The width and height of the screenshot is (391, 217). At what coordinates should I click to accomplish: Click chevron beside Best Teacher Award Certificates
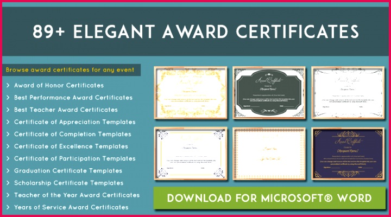(x=8, y=110)
